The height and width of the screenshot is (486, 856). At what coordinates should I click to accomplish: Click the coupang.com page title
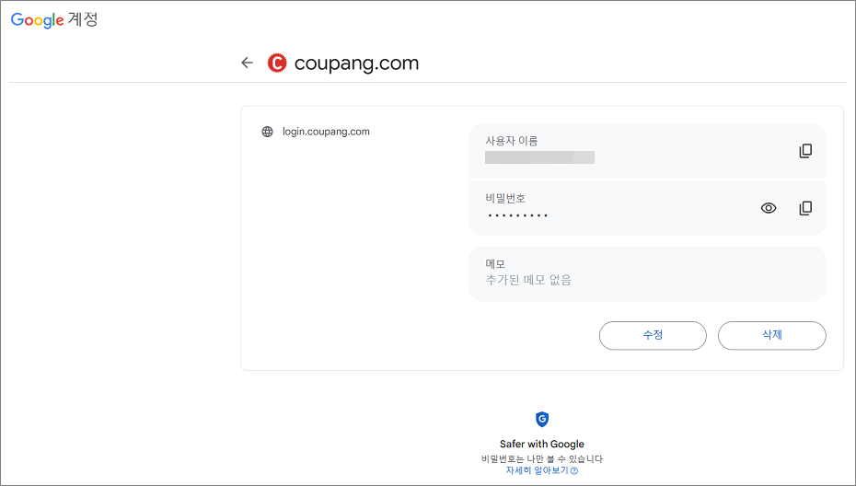[x=356, y=64]
